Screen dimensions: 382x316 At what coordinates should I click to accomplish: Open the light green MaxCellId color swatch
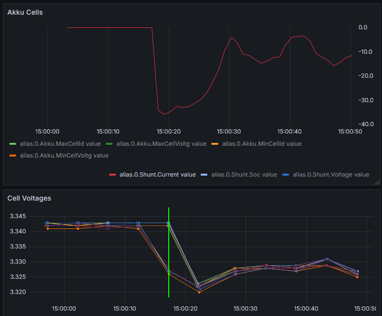click(x=13, y=144)
